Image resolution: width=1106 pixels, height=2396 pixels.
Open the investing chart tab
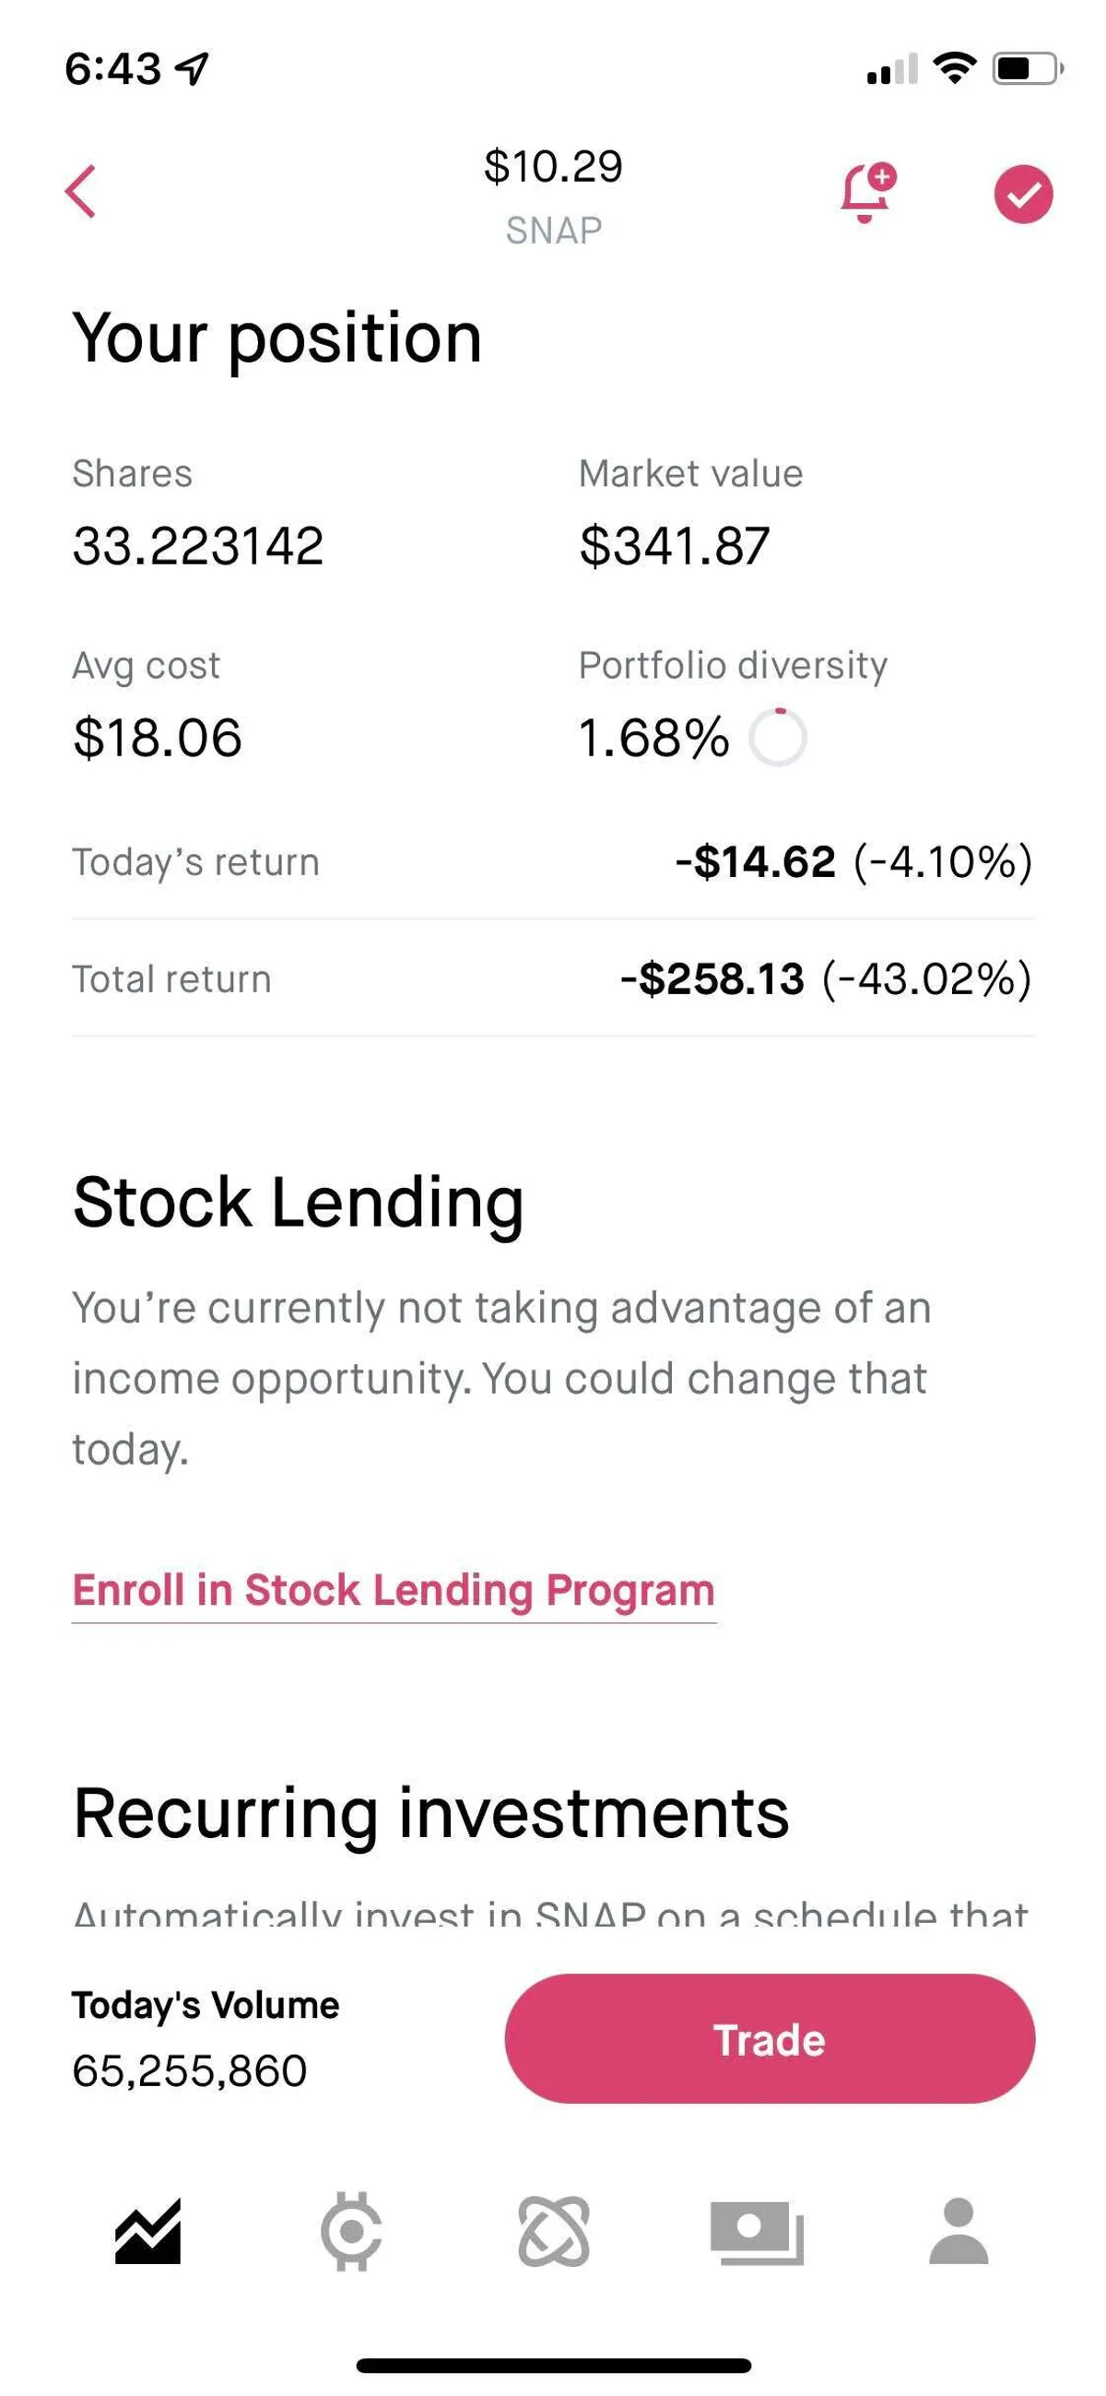(147, 2230)
